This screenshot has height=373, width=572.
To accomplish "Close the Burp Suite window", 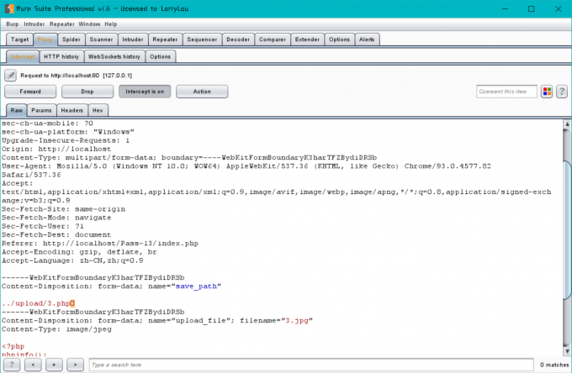I will click(559, 8).
